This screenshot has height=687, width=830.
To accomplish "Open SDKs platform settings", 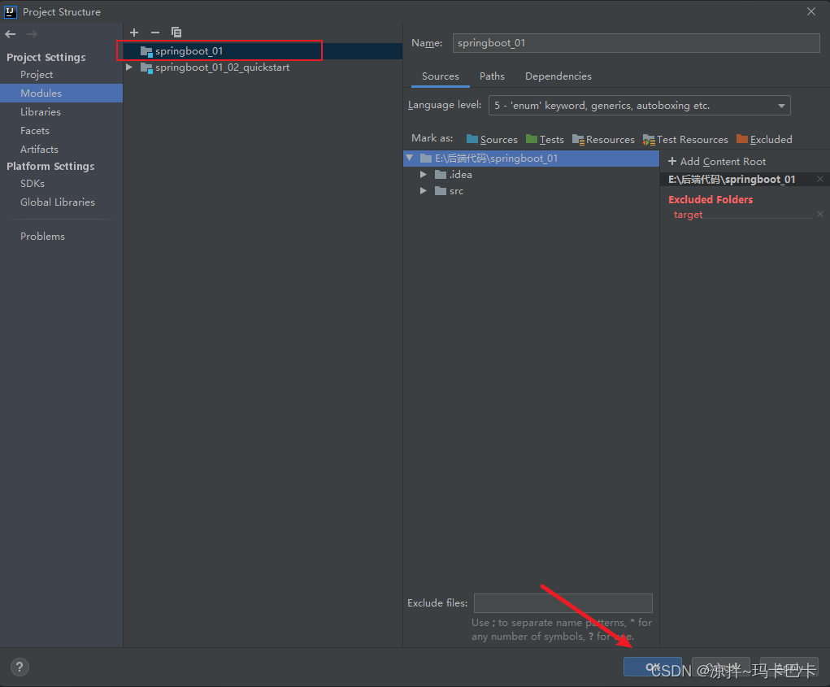I will [62, 183].
